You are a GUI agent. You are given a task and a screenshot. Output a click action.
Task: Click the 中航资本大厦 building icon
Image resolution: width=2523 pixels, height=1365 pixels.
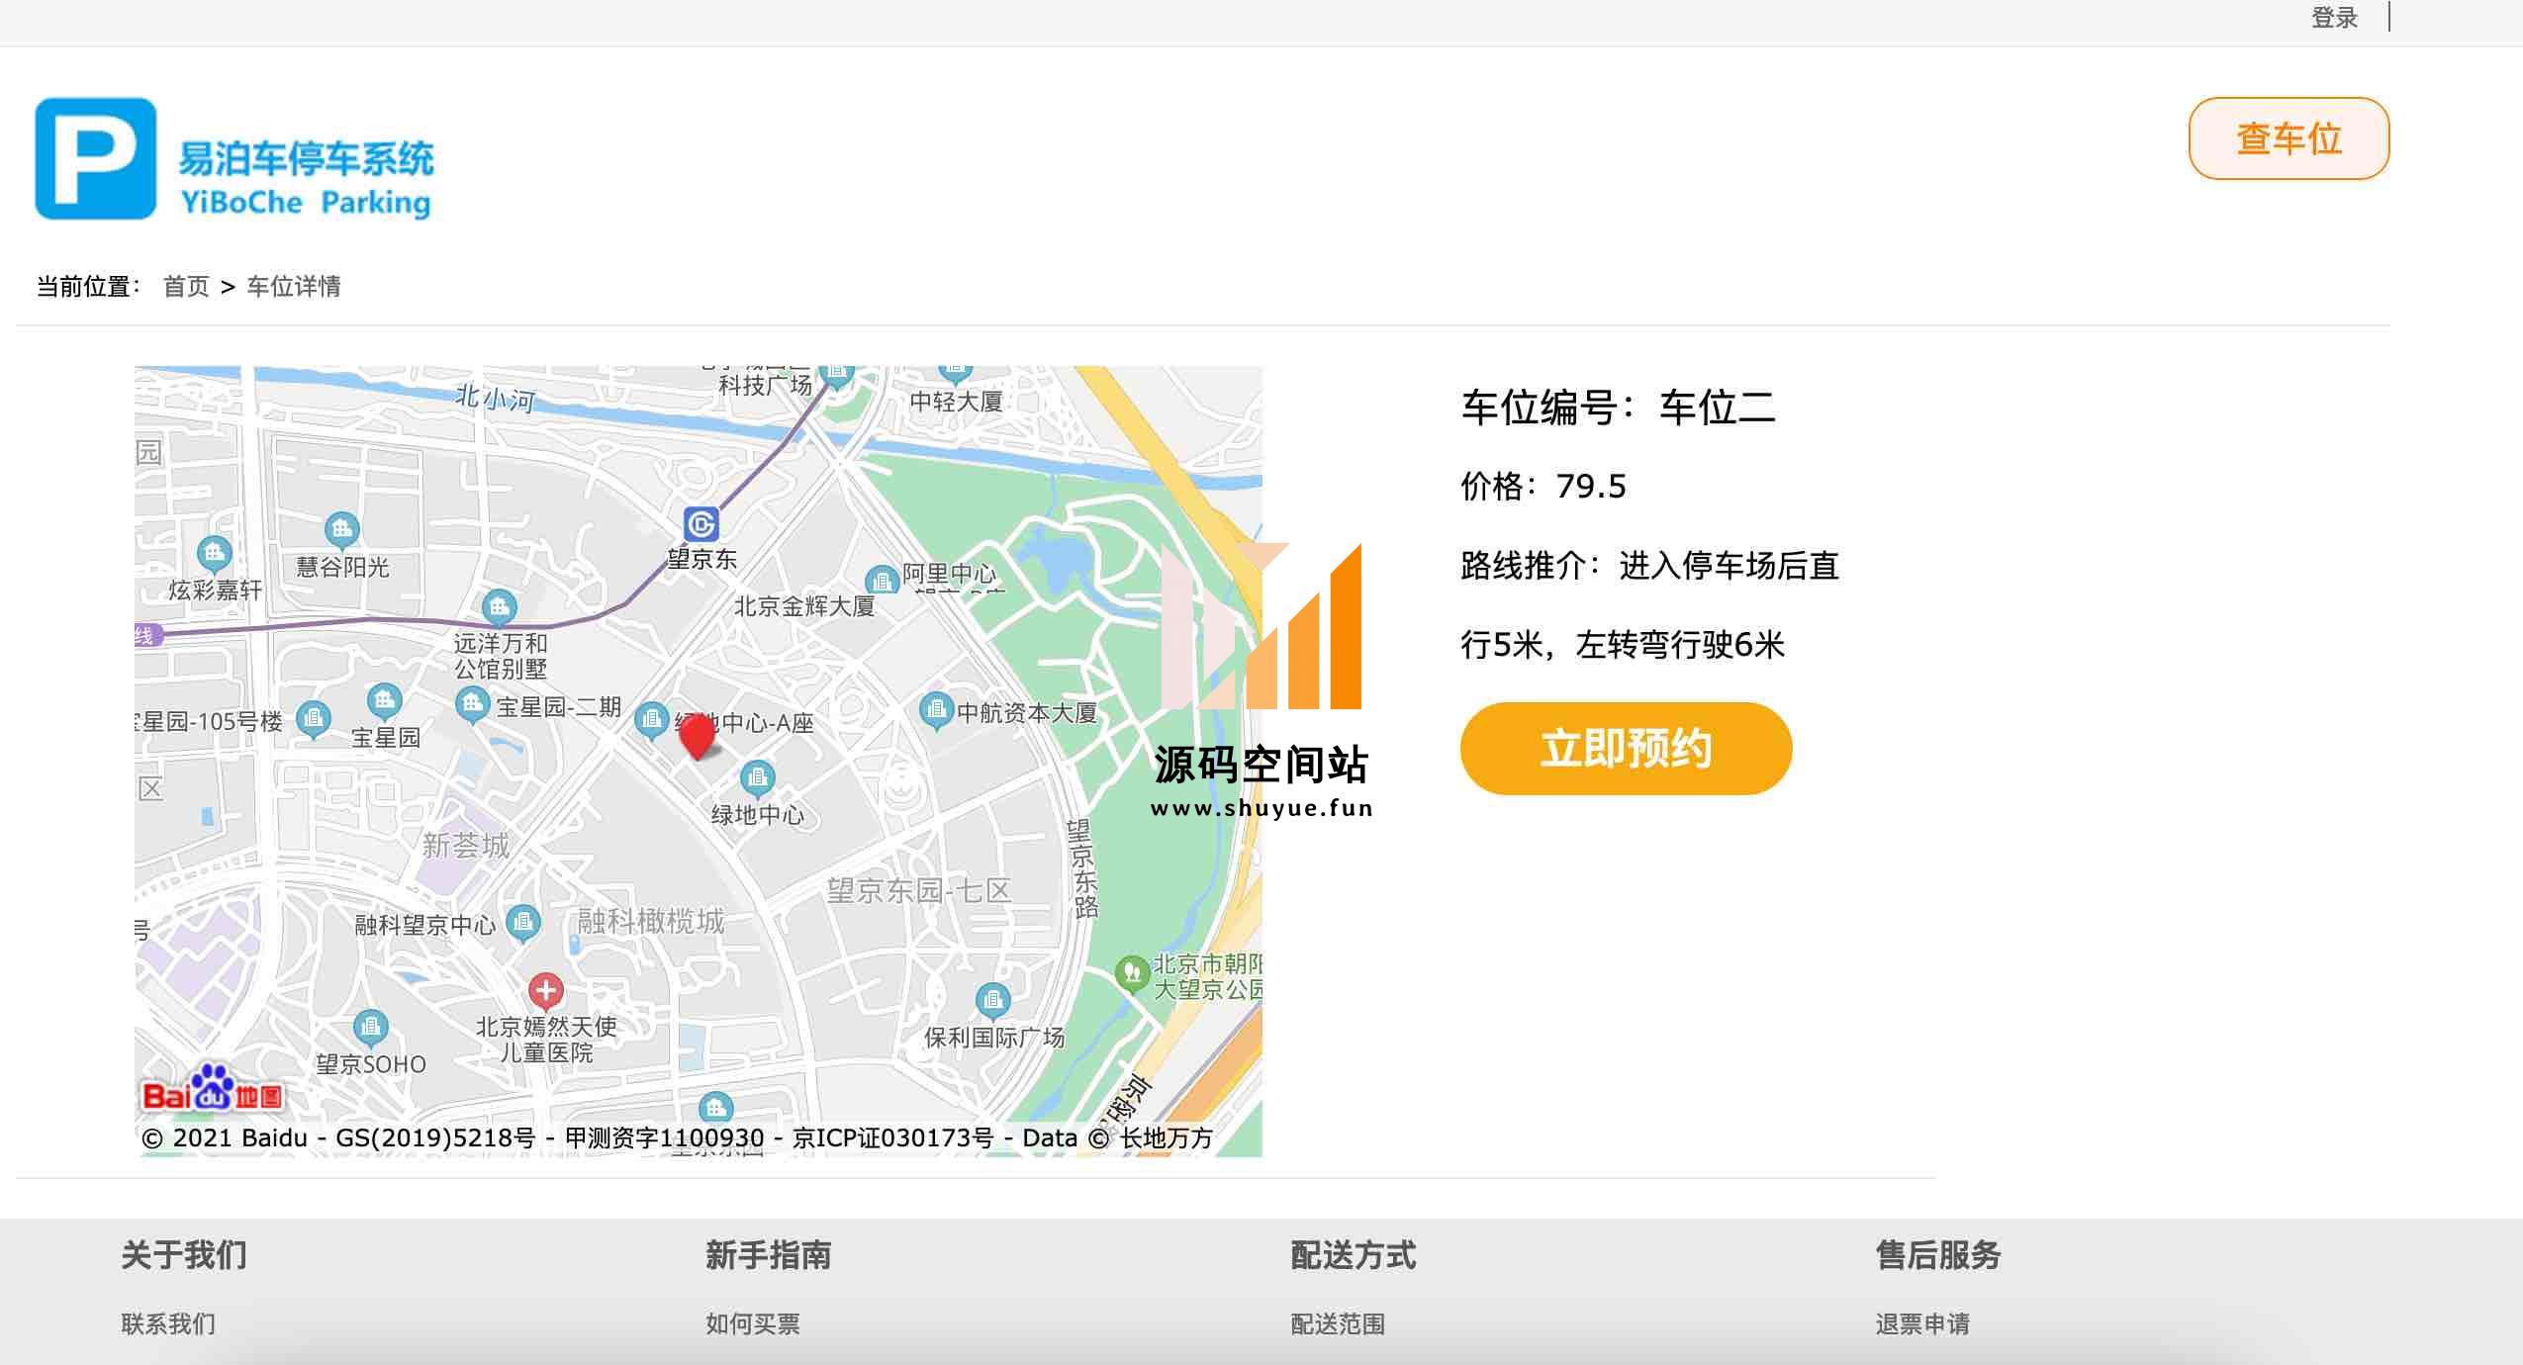[x=935, y=711]
